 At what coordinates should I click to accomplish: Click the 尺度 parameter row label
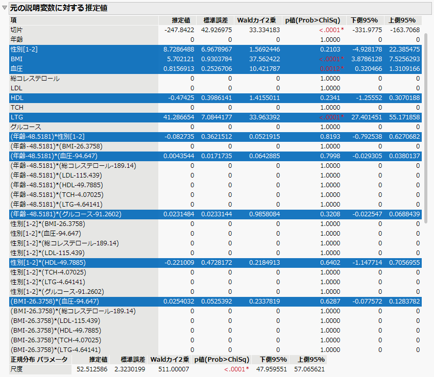(17, 369)
